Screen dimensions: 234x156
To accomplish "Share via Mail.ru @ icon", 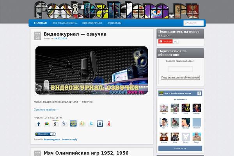I will pyautogui.click(x=73, y=124).
